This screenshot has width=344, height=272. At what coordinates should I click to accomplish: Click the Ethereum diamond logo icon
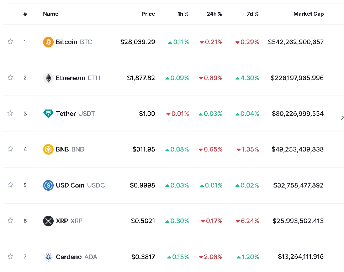tap(48, 78)
